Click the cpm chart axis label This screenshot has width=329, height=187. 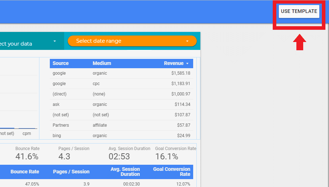[x=27, y=134]
